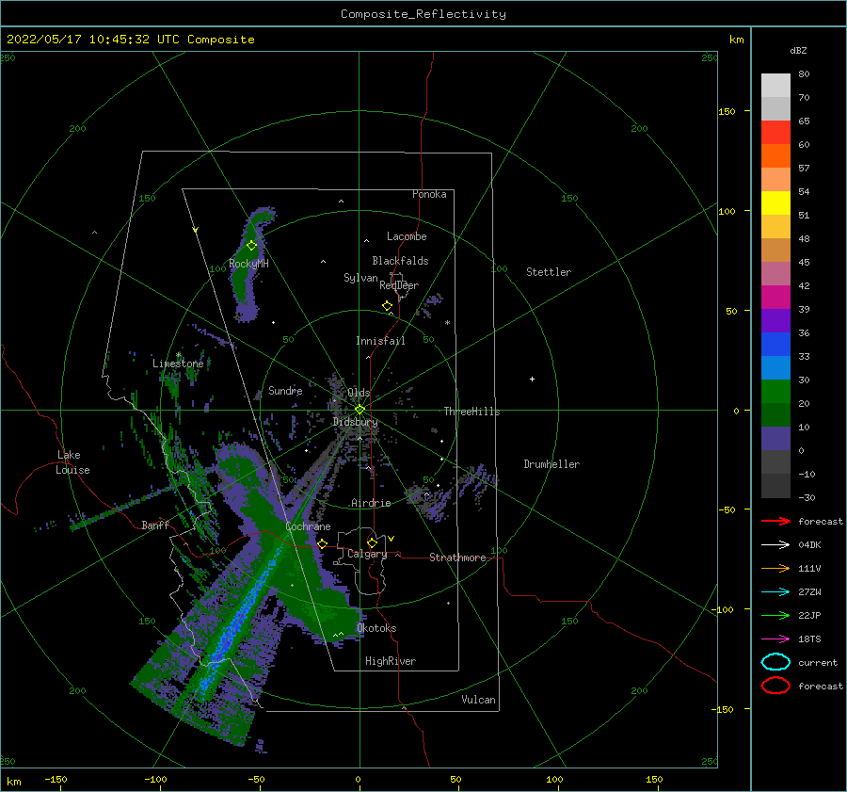Click the Lacombe town label
The width and height of the screenshot is (847, 792).
[x=407, y=236]
